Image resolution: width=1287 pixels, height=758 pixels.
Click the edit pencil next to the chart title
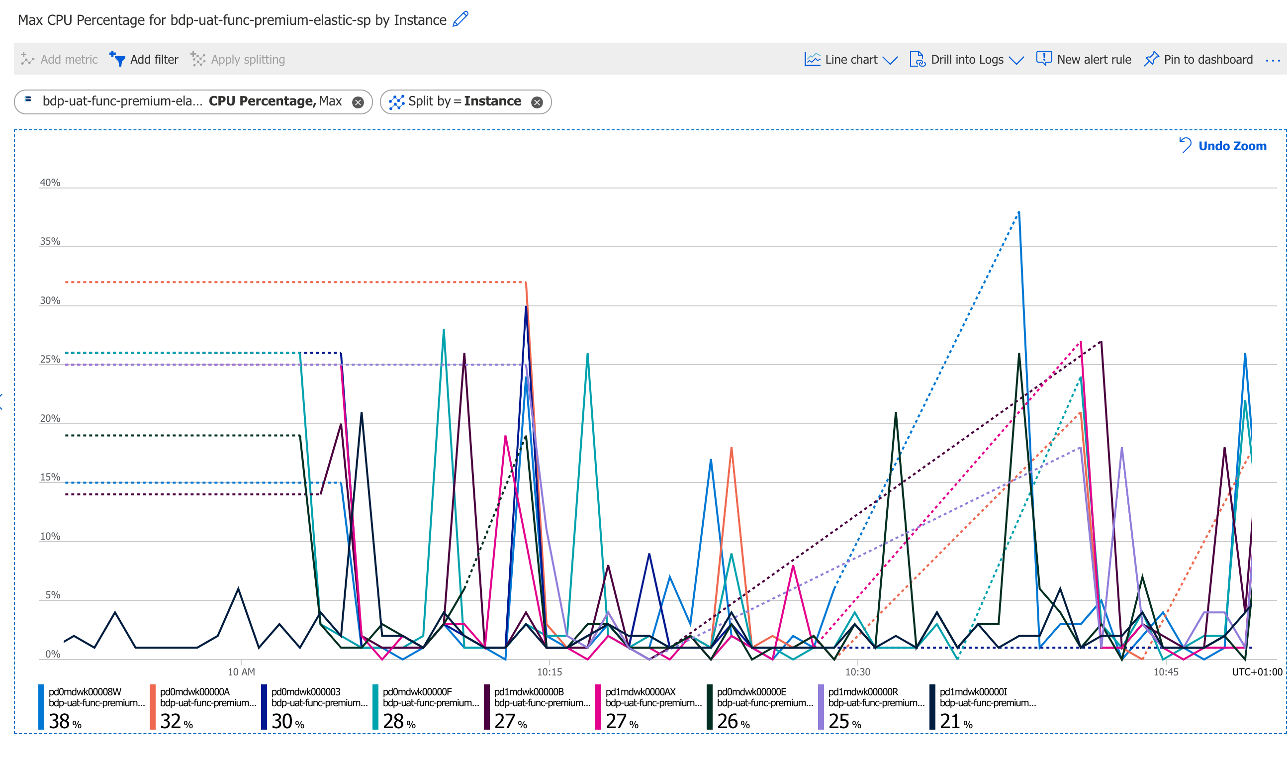click(460, 19)
